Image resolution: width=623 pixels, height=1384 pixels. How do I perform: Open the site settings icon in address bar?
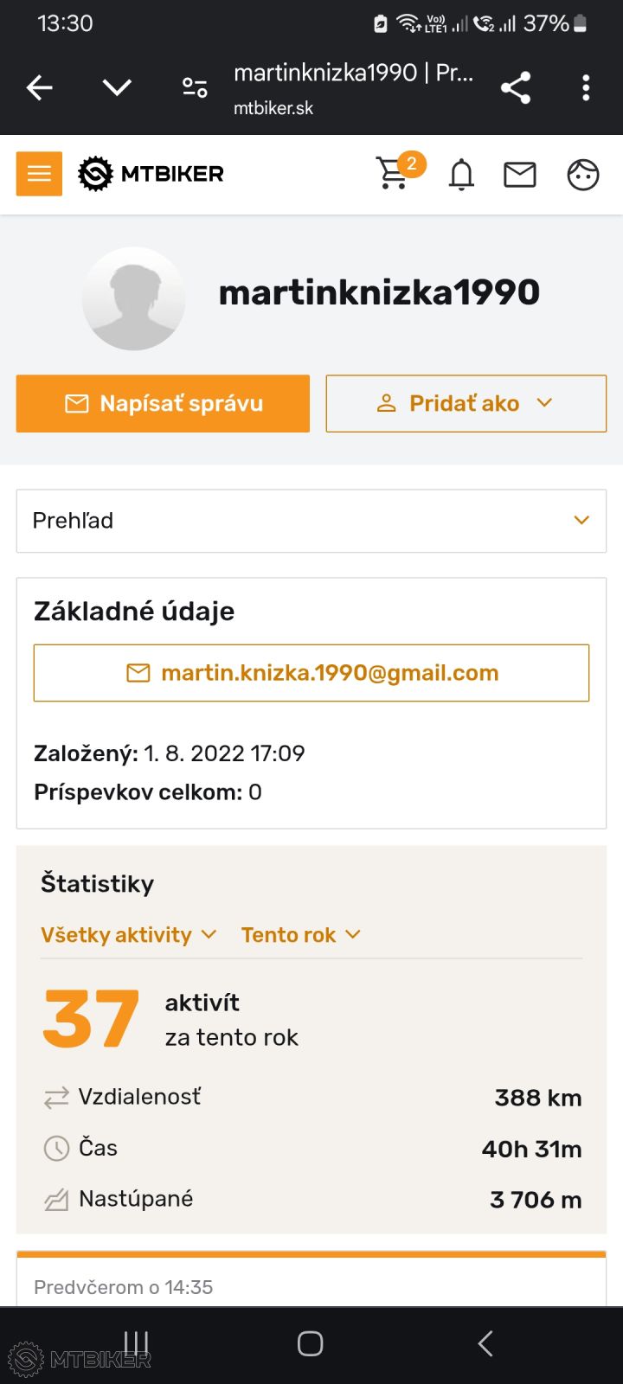[195, 87]
